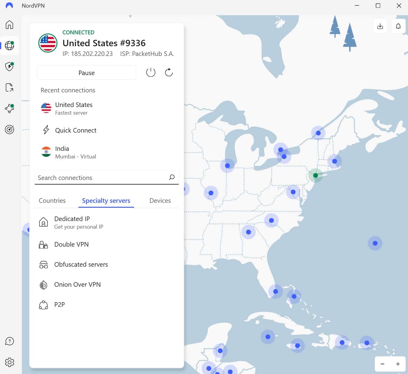Zoom in the map with plus
The height and width of the screenshot is (374, 408).
398,364
